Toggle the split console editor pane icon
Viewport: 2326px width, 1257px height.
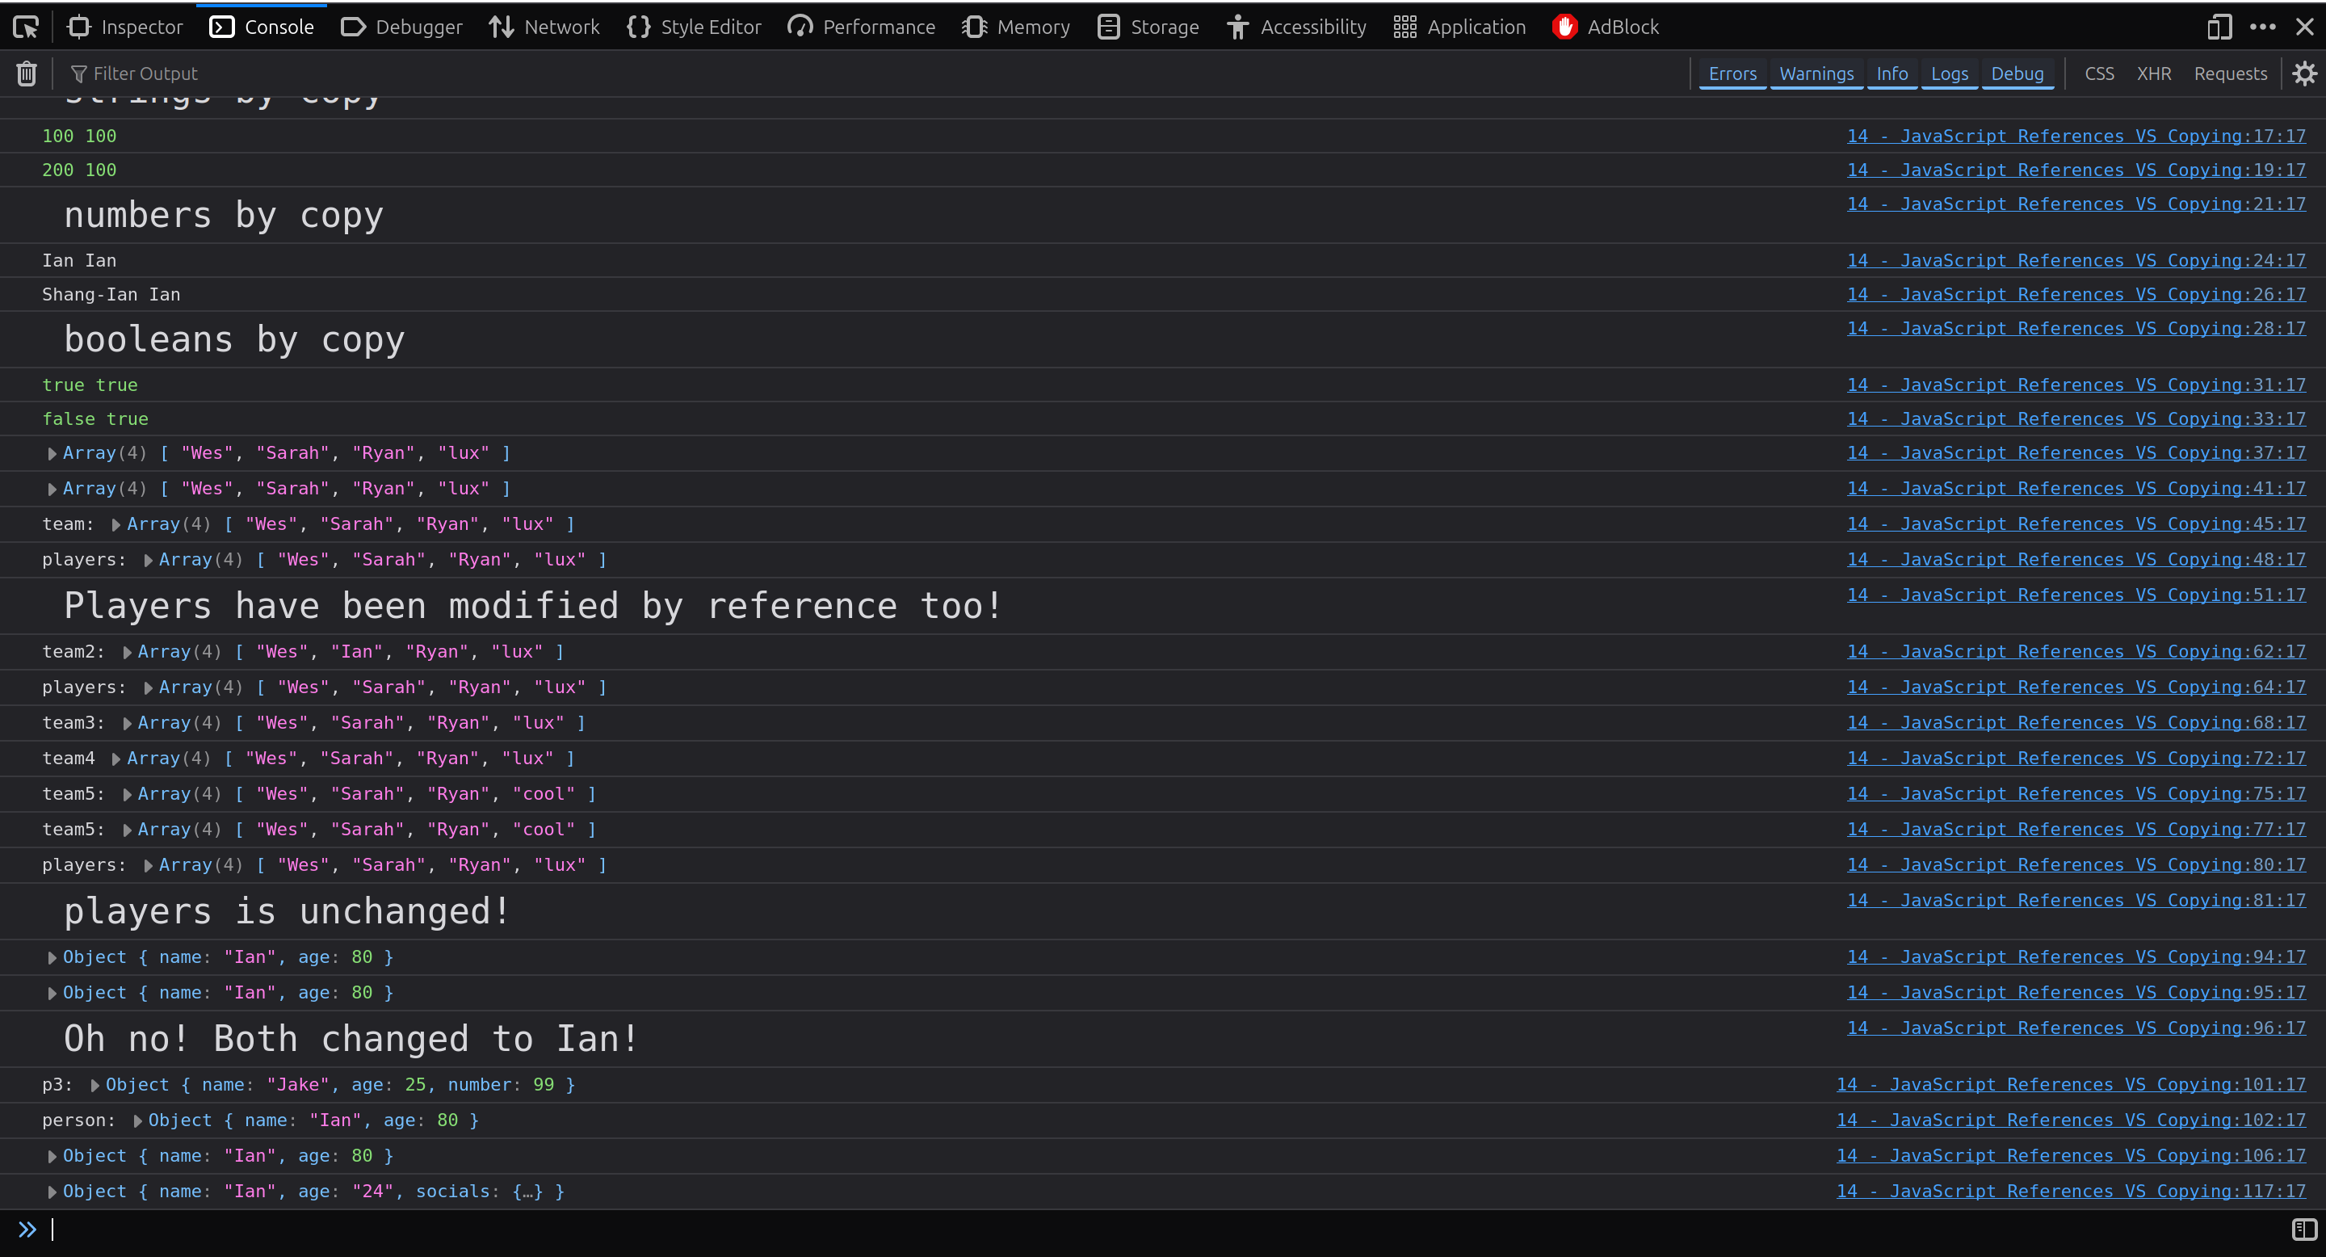tap(2305, 1229)
